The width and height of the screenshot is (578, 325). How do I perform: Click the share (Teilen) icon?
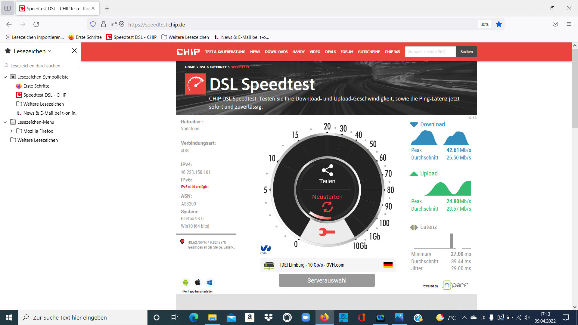click(327, 170)
